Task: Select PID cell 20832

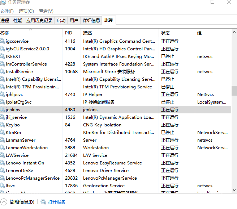Action: [x=71, y=178]
